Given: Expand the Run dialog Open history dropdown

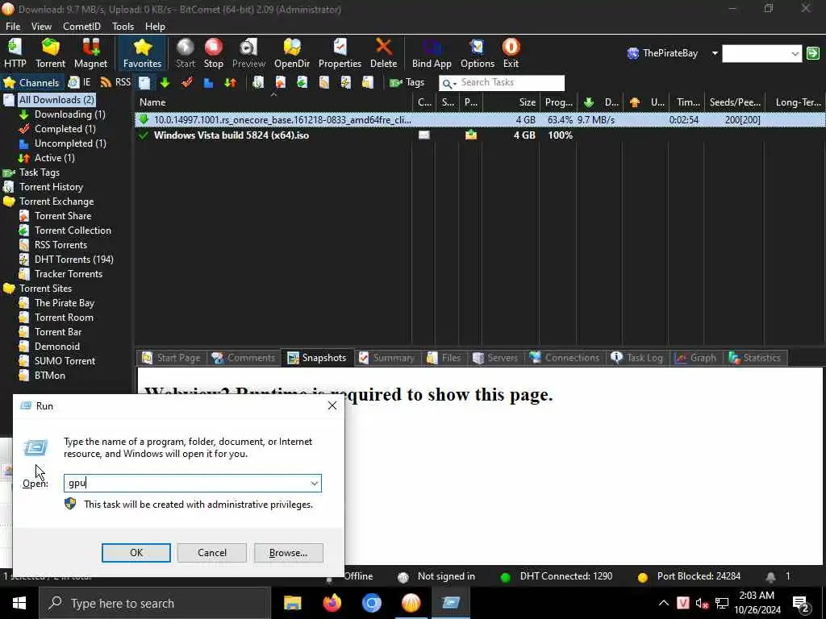Looking at the screenshot, I should [x=315, y=484].
